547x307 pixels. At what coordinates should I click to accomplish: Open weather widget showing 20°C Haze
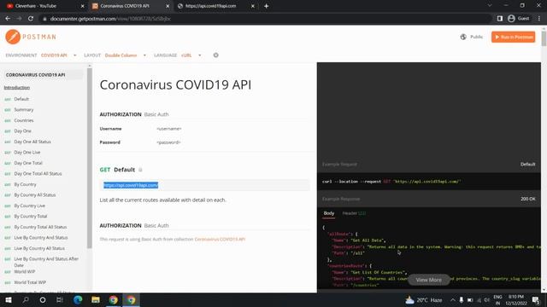[424, 299]
